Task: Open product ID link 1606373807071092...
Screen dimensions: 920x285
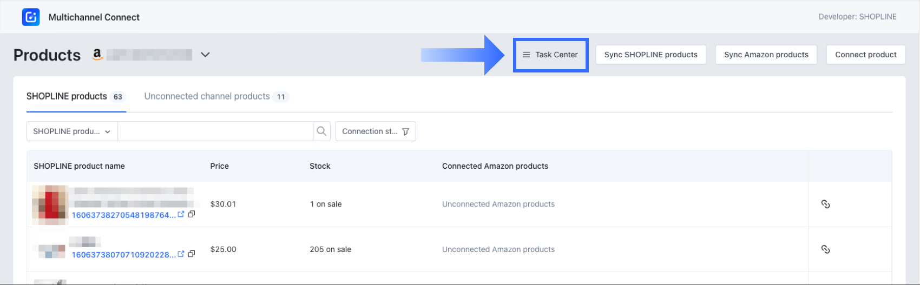Action: [x=123, y=254]
